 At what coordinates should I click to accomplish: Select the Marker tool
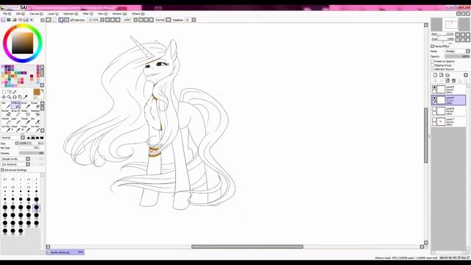[6, 121]
